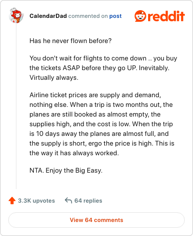Click the View 64 comments button
This screenshot has width=193, height=236.
96,220
